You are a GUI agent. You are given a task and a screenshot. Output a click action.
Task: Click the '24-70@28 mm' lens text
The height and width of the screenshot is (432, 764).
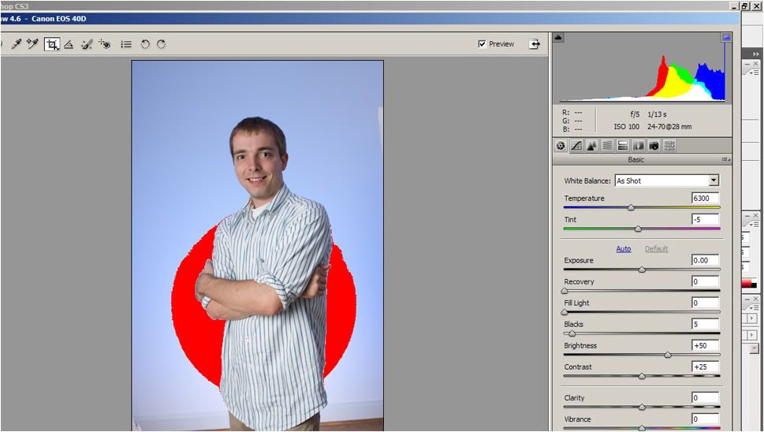click(x=669, y=127)
